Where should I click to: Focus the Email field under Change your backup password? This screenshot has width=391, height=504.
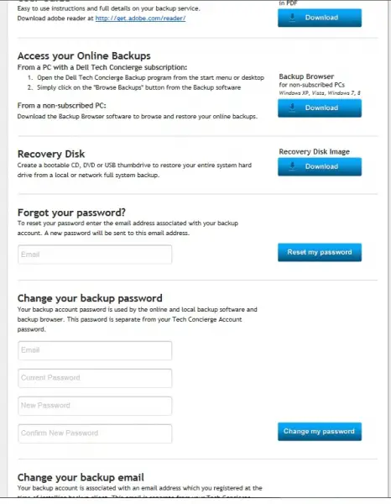[95, 350]
